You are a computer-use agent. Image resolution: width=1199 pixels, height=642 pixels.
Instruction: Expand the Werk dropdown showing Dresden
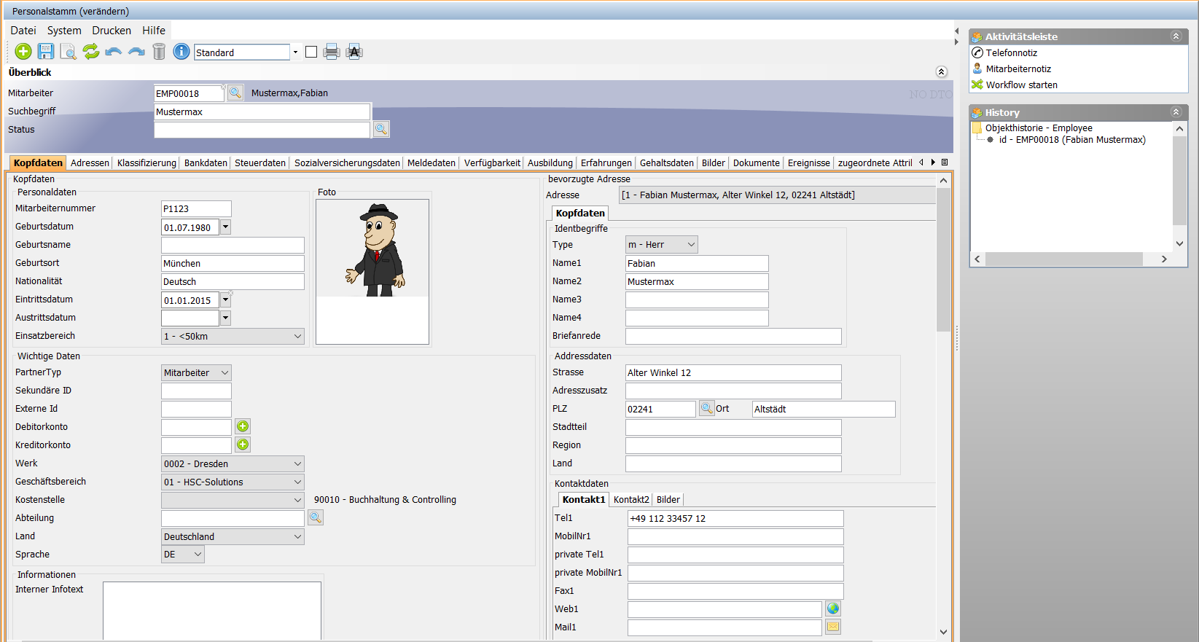pos(297,463)
